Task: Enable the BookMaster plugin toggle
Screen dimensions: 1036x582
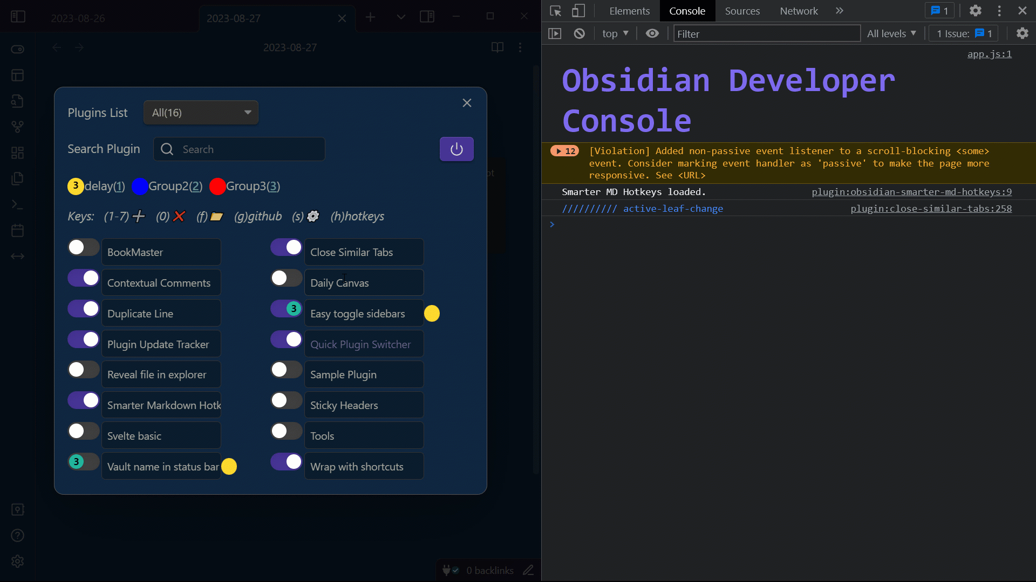Action: click(x=83, y=247)
